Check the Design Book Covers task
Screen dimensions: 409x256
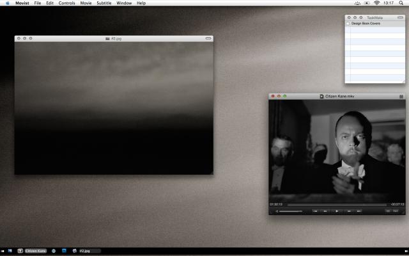(x=348, y=24)
